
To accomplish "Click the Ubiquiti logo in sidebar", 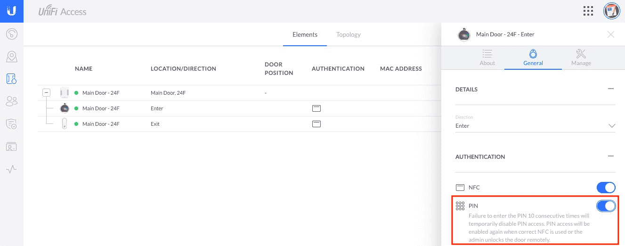I will tap(11, 11).
